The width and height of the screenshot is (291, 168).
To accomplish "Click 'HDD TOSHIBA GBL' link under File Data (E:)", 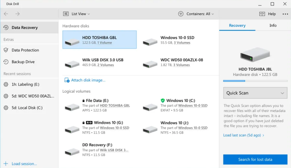I will [x=115, y=106].
